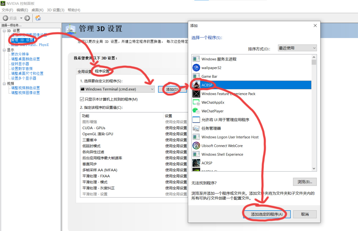The height and width of the screenshot is (231, 358).
Task: Select the Ubisoft Connect WebCore icon
Action: pyautogui.click(x=196, y=146)
